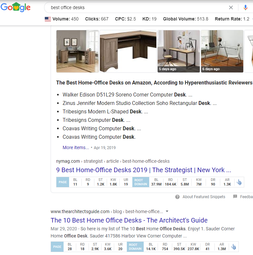253x255 pixels.
Task: Expand dropdown arrow next to thearchitectsguide URL
Action: (167, 211)
